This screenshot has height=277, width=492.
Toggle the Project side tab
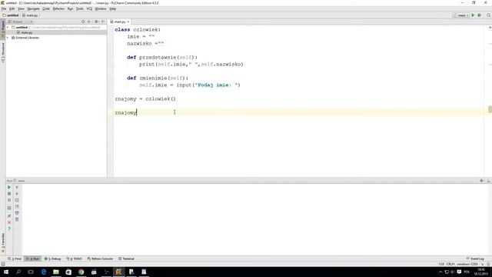[x=3, y=29]
